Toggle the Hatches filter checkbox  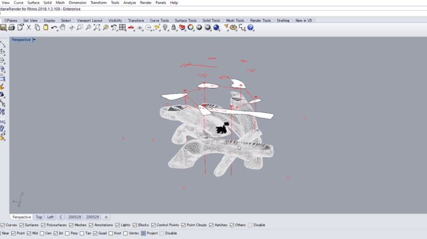211,225
